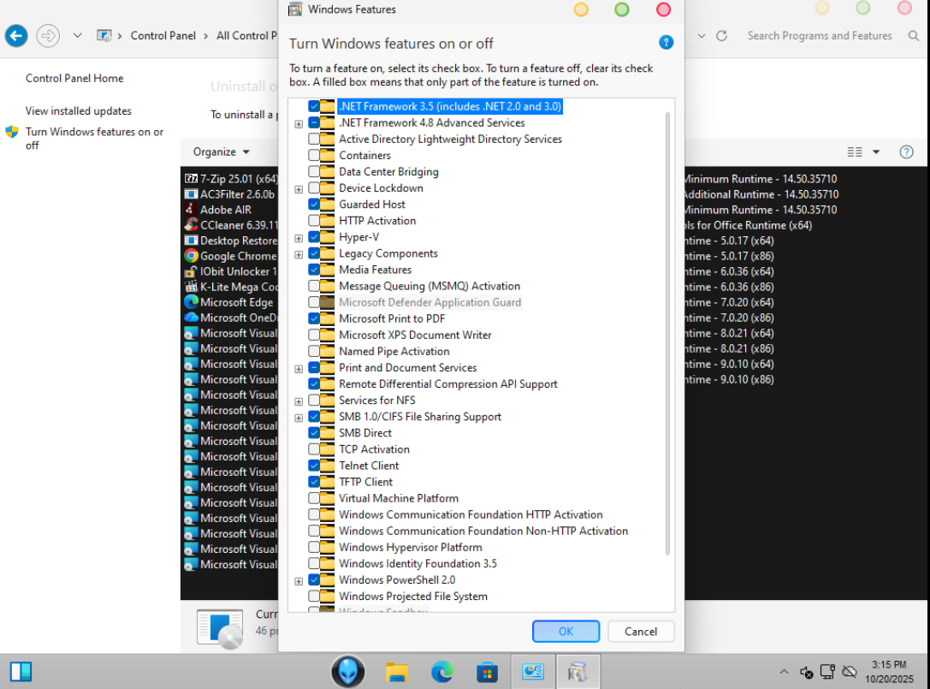Click the Programs and Features help icon
This screenshot has width=930, height=689.
pyautogui.click(x=906, y=151)
